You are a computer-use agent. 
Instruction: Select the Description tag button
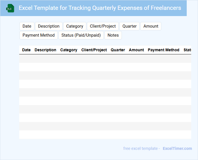tap(49, 26)
